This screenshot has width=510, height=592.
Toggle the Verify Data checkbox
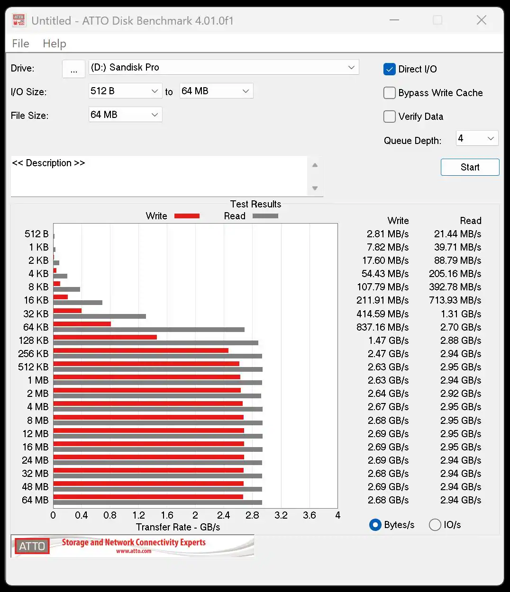pos(389,117)
